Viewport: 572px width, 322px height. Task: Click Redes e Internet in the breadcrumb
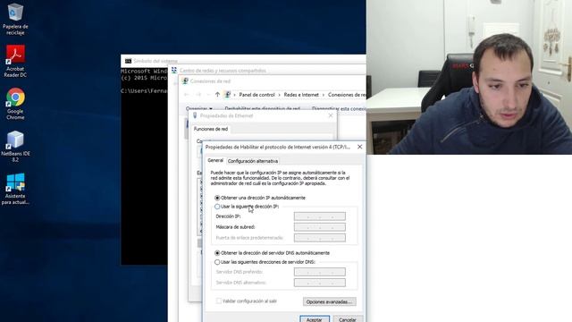pos(301,95)
